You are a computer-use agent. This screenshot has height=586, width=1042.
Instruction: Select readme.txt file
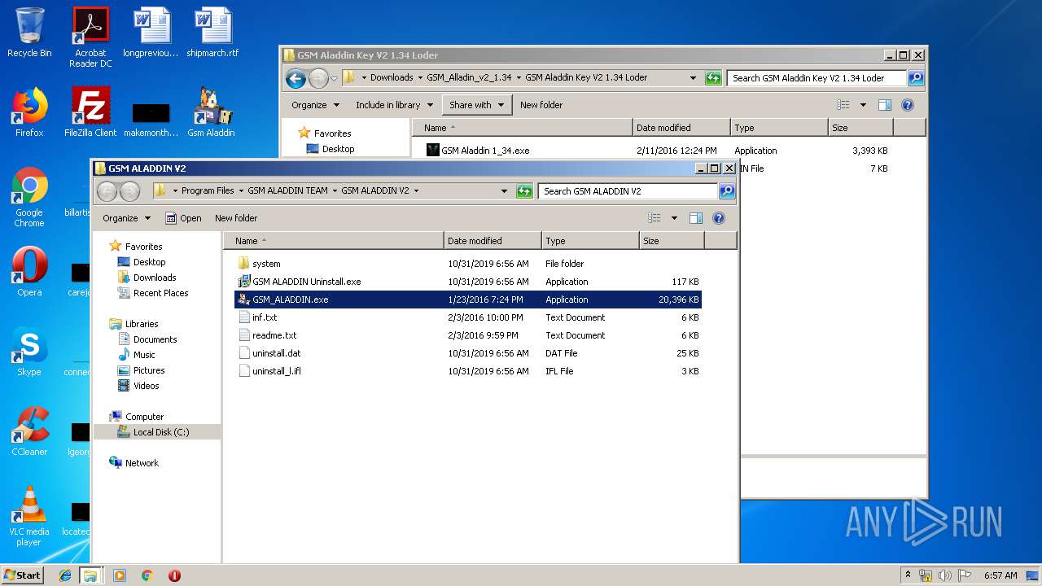[x=467, y=335]
